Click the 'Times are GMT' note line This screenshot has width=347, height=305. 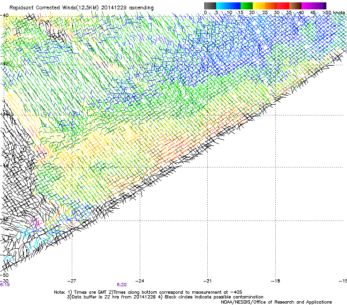148,292
